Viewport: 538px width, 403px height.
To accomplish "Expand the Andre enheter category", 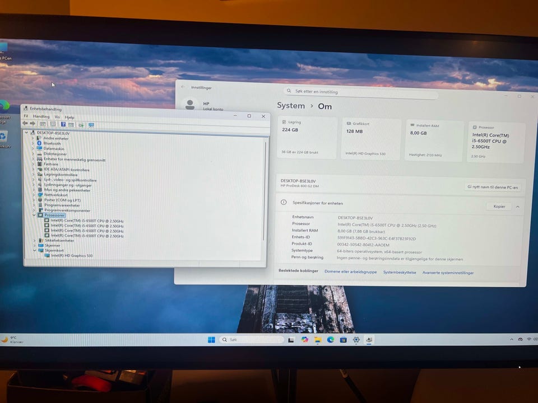I will click(33, 138).
